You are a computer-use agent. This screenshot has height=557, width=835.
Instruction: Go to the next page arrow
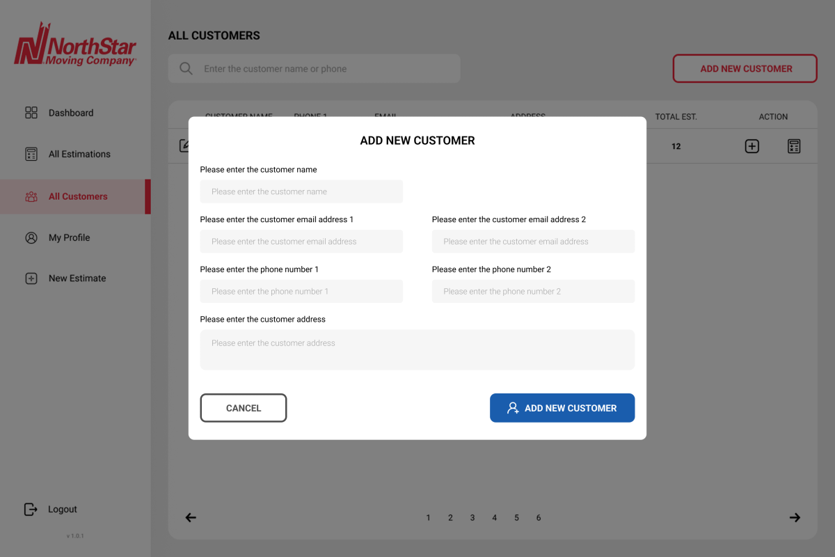click(795, 517)
